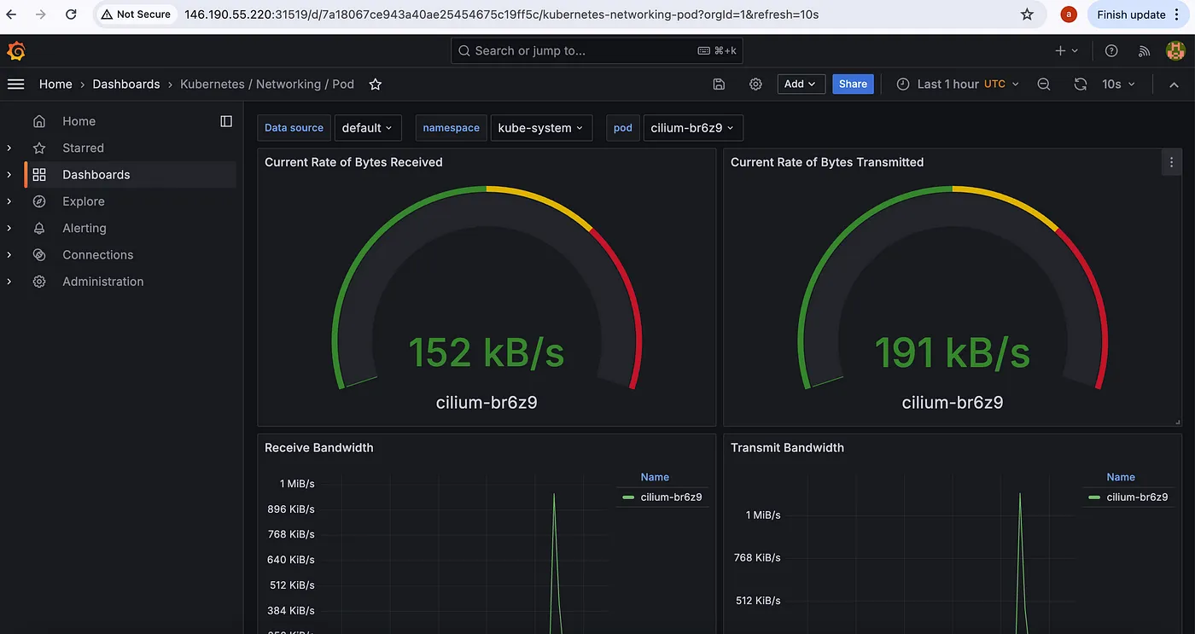Open the pod cilium-br6z9 dropdown
The height and width of the screenshot is (634, 1195).
click(693, 128)
